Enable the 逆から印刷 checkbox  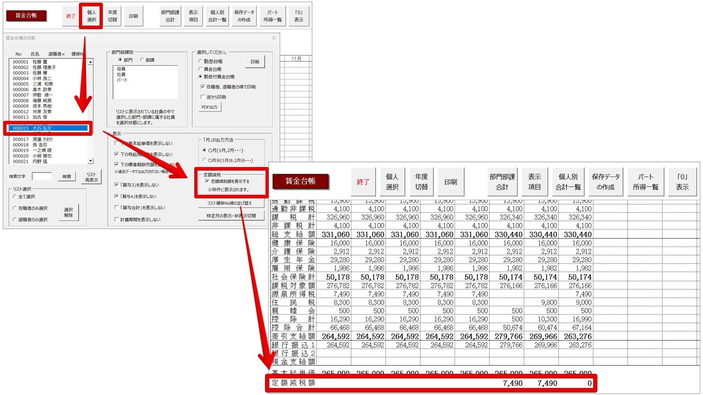pyautogui.click(x=202, y=97)
